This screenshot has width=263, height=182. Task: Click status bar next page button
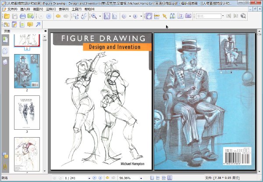(94, 178)
